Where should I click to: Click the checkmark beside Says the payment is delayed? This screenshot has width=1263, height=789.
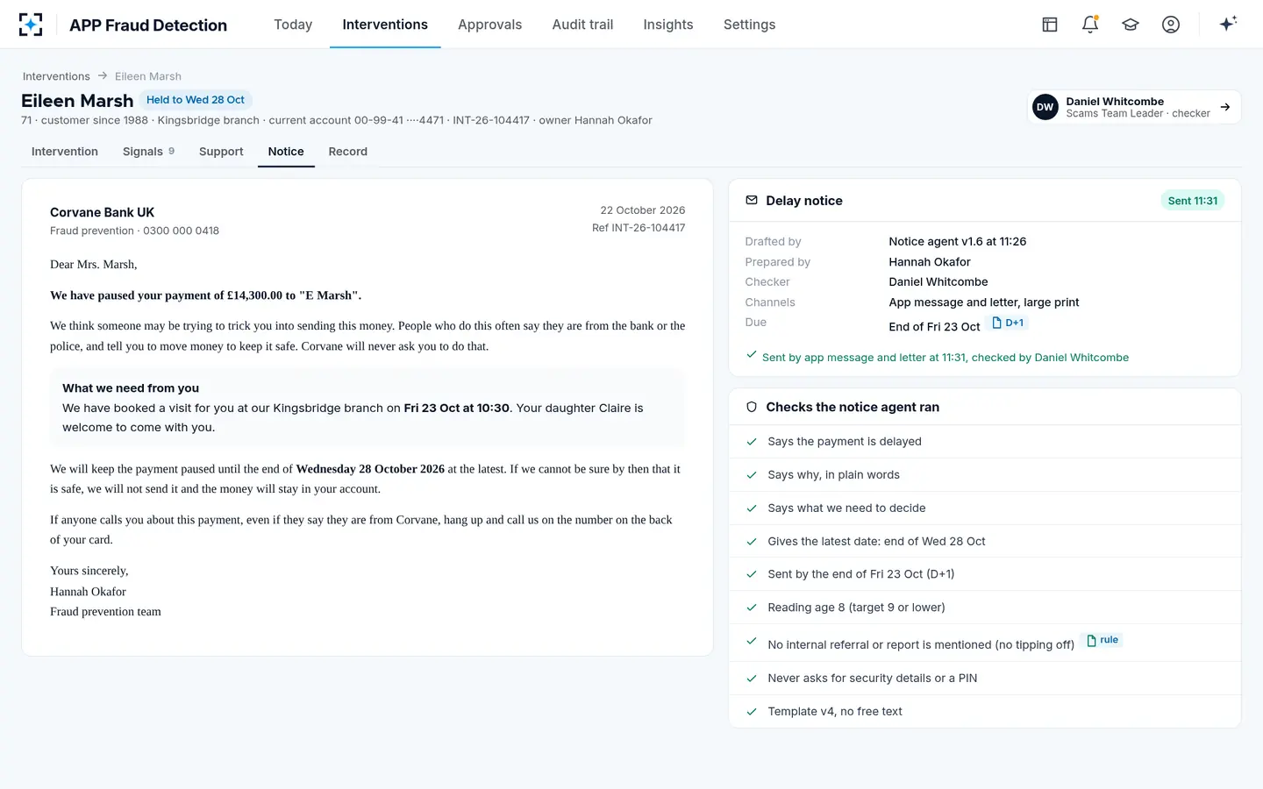752,442
